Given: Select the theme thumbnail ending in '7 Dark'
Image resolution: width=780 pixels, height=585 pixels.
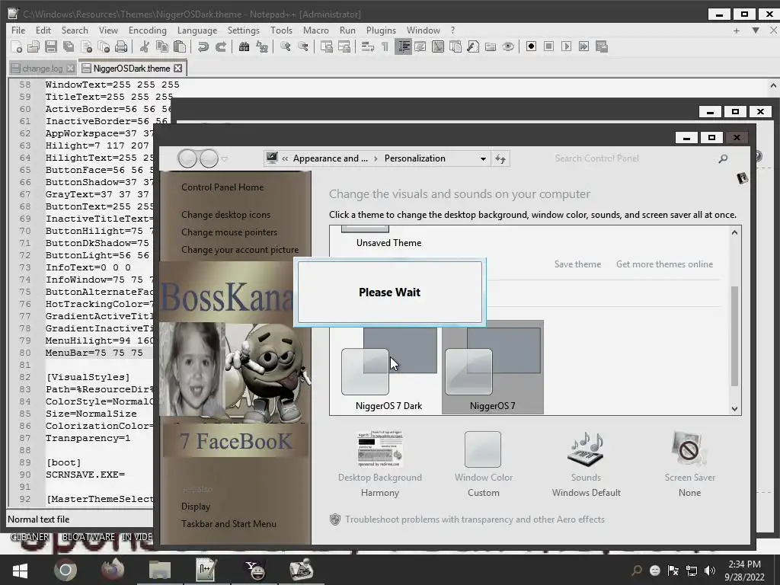Looking at the screenshot, I should tap(388, 367).
